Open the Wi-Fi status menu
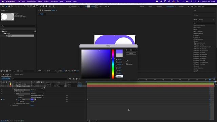The width and height of the screenshot is (217, 122). click(x=192, y=1)
